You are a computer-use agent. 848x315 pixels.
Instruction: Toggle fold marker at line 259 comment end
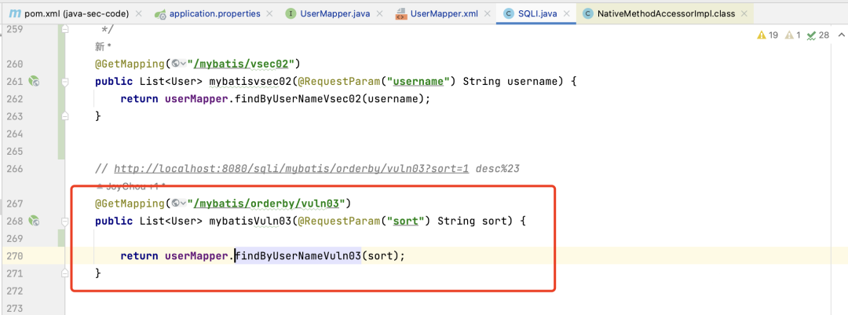tap(65, 29)
